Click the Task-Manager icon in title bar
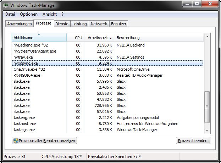This screenshot has height=163, width=221. coord(6,5)
